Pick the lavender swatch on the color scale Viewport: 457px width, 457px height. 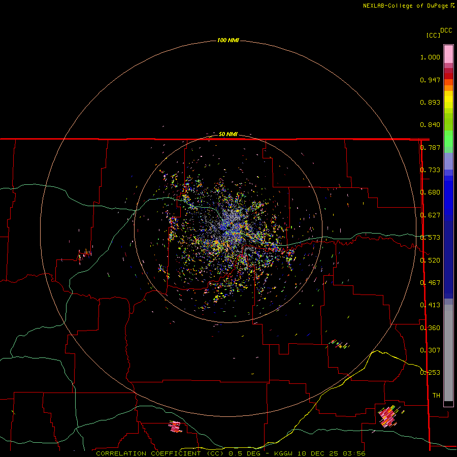point(448,161)
